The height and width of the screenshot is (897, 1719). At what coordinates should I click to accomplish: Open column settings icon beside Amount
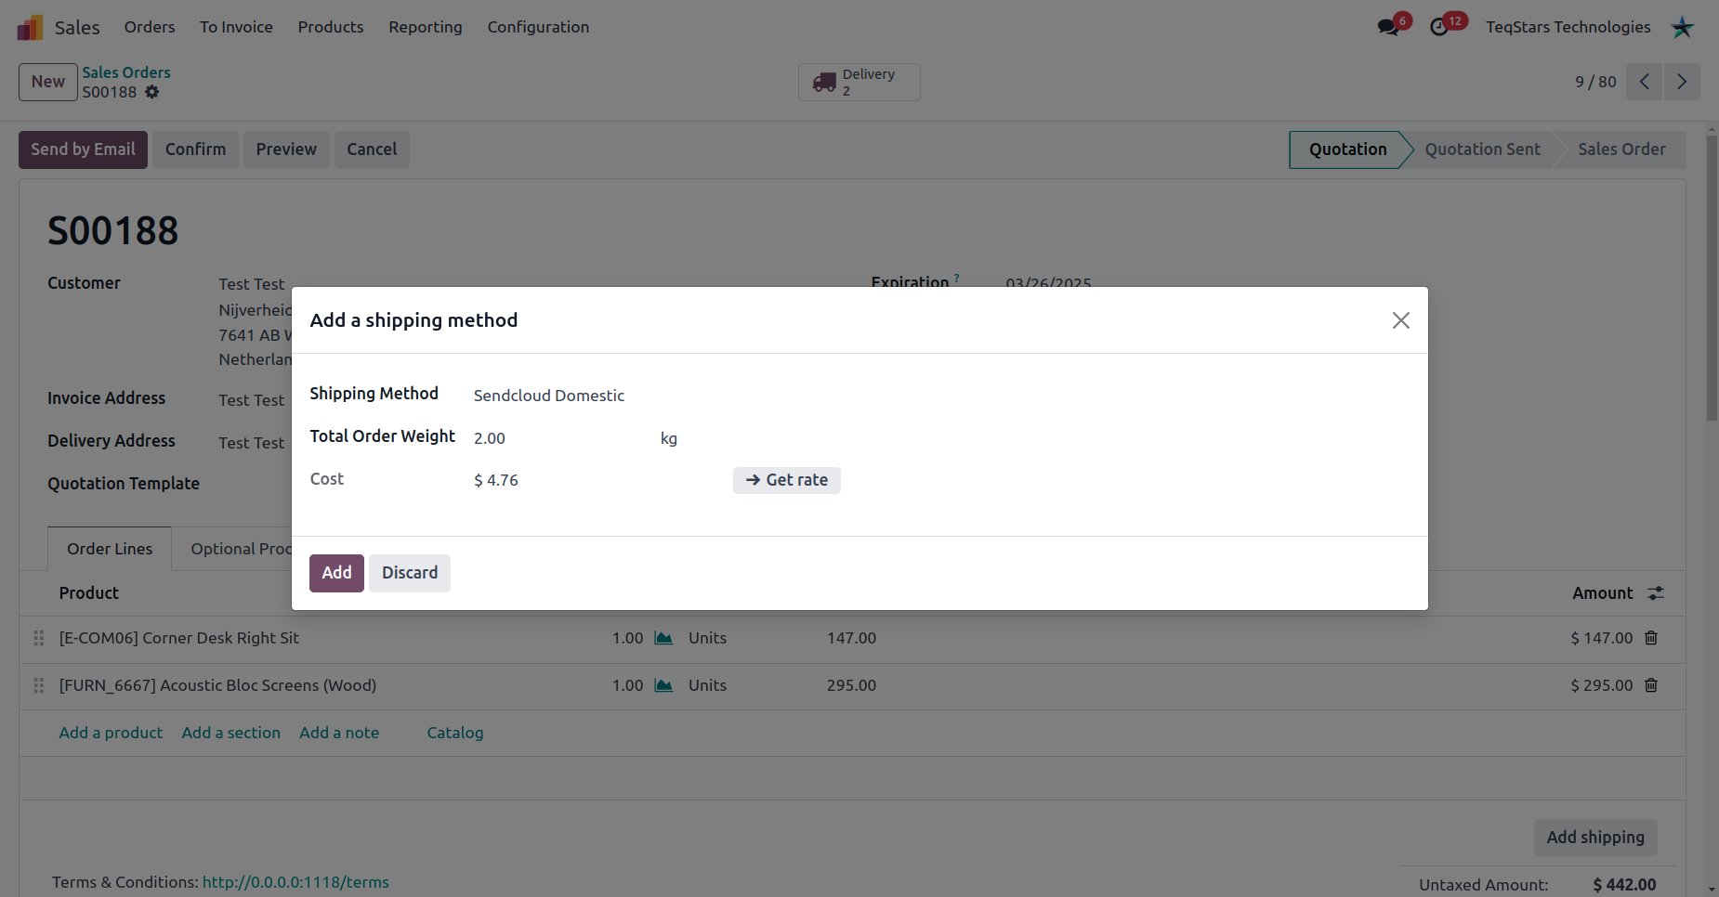(x=1656, y=593)
